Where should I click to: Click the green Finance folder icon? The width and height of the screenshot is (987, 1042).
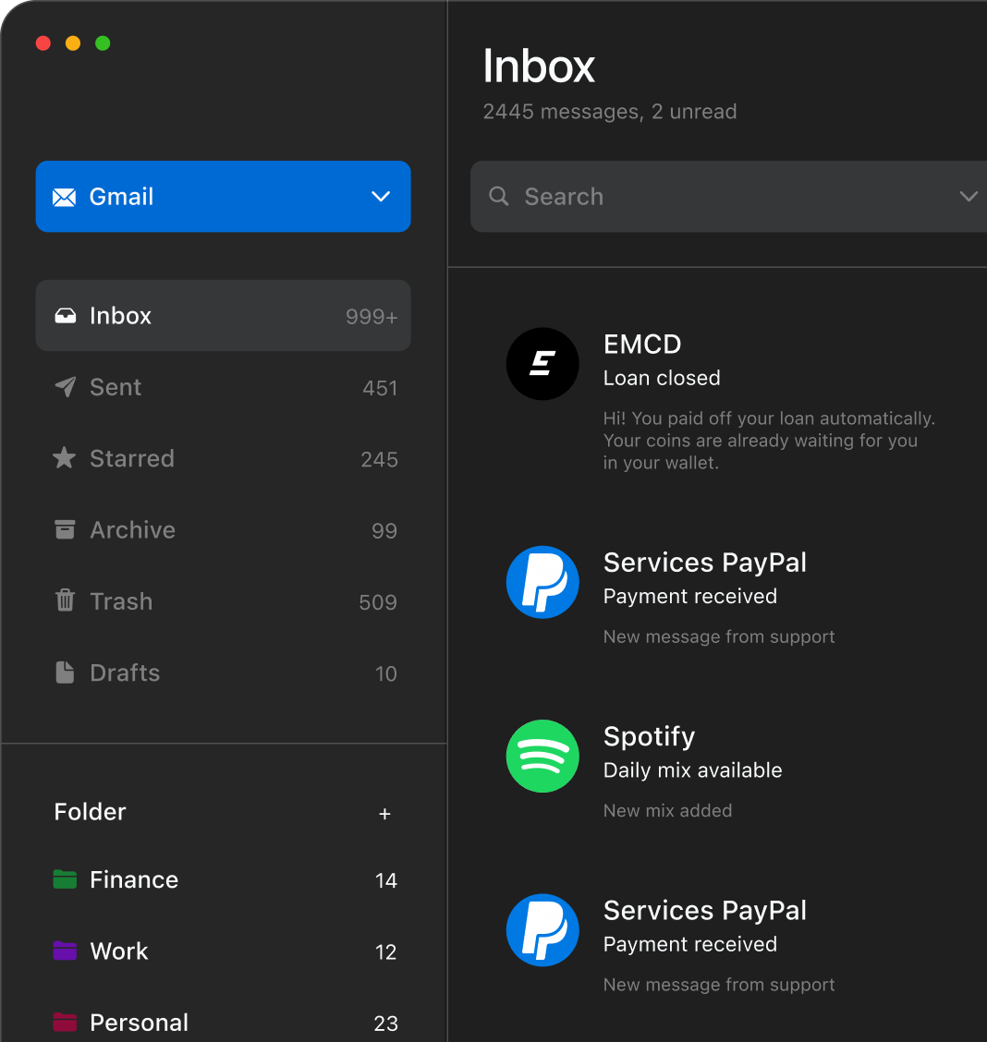65,879
